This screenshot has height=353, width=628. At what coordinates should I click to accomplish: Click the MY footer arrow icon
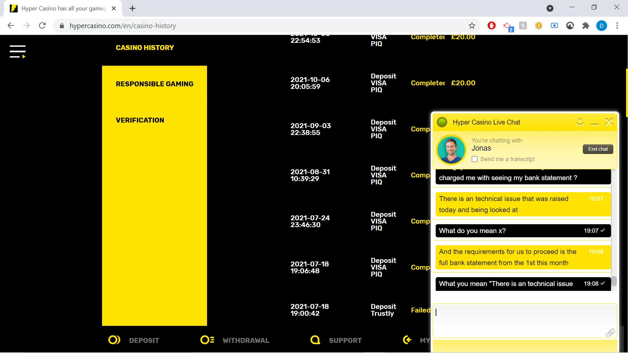click(x=407, y=340)
